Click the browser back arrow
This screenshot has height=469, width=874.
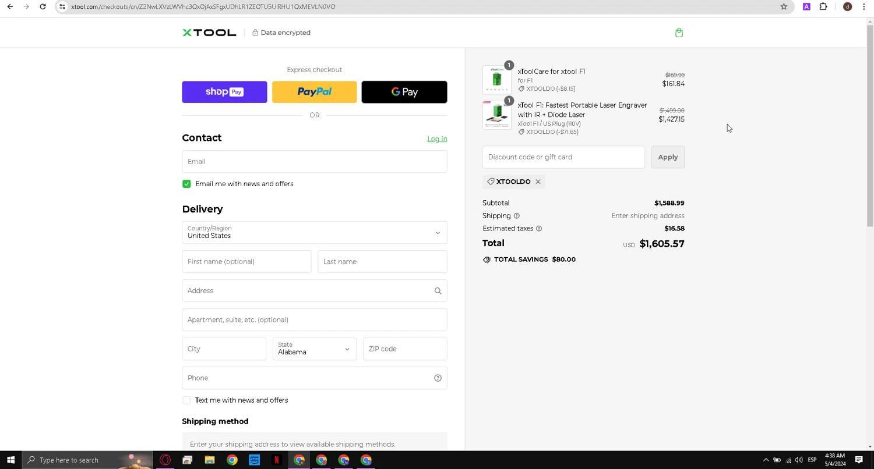click(x=10, y=6)
